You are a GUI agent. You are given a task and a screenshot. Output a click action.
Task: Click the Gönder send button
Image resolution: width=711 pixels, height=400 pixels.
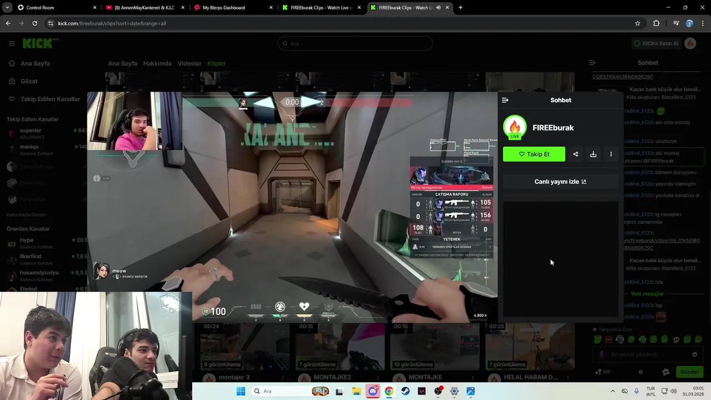[689, 372]
